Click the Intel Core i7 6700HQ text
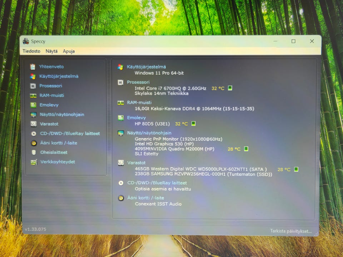Screen dimensions: 343x257 click(x=170, y=88)
